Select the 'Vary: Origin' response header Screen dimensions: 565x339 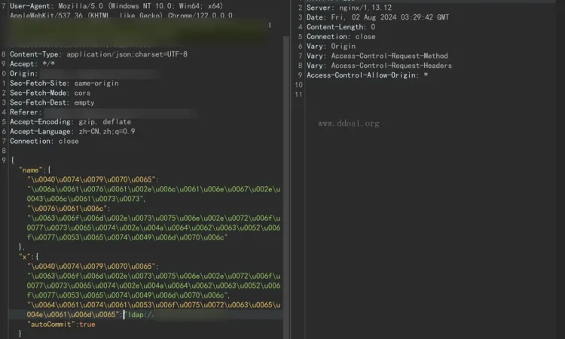click(331, 47)
